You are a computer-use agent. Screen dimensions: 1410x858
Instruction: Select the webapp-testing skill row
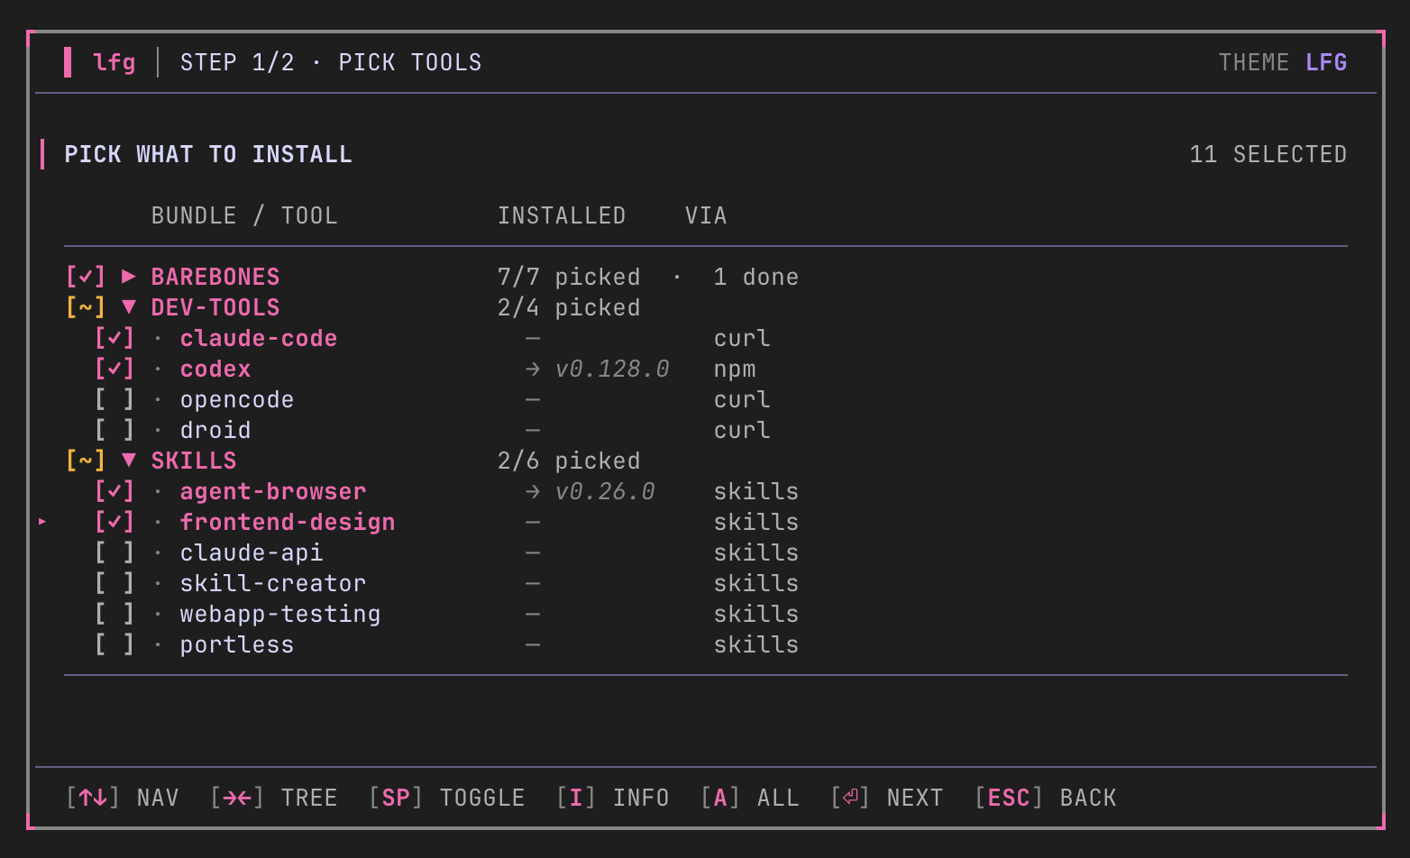706,614
